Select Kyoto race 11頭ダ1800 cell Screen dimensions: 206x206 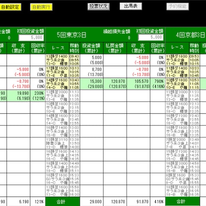point(177,60)
